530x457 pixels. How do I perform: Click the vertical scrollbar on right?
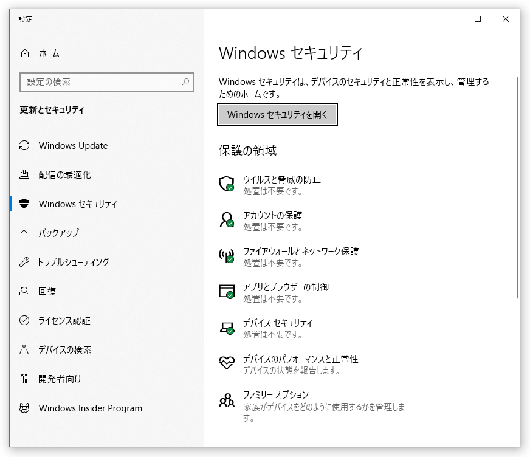pos(517,188)
